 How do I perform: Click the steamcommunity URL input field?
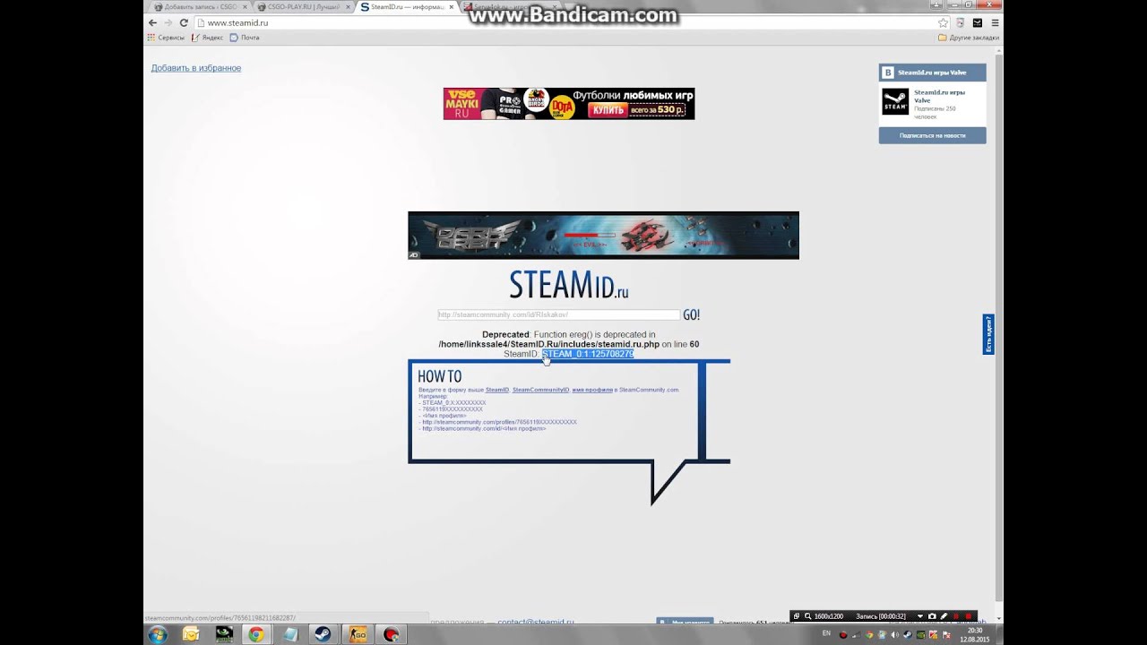click(x=558, y=314)
